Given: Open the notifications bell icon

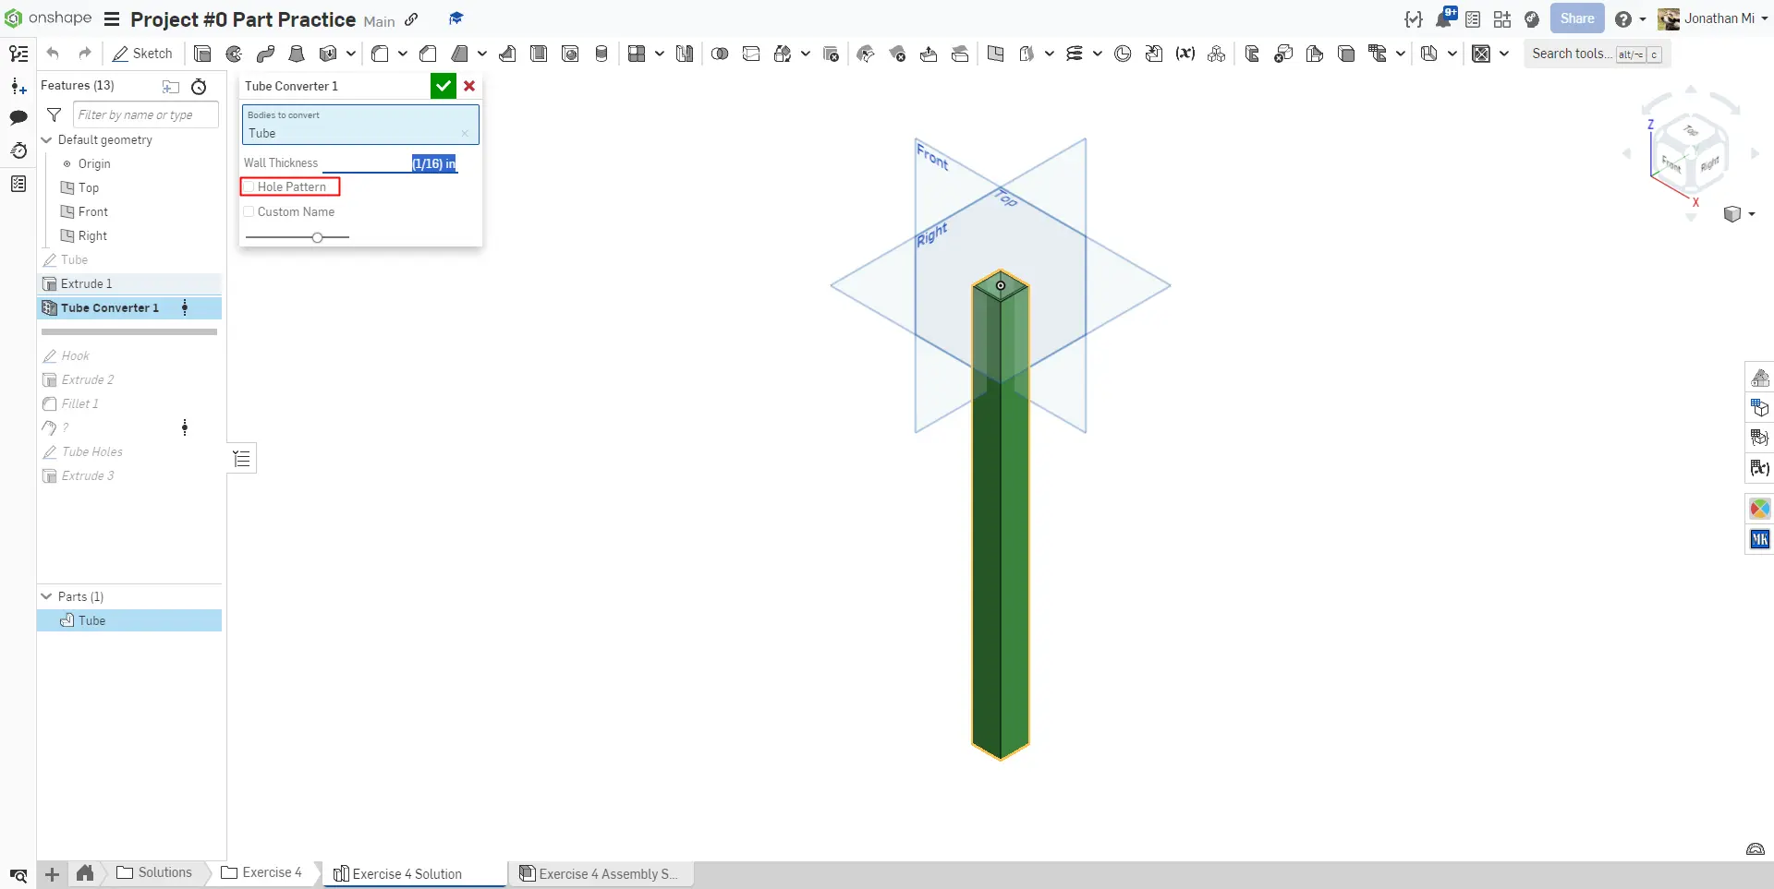Looking at the screenshot, I should [x=1444, y=18].
